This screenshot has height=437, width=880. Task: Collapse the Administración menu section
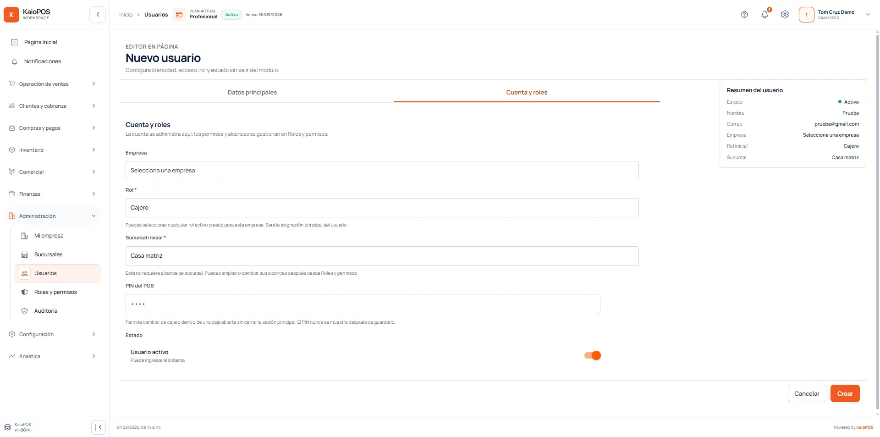click(53, 216)
